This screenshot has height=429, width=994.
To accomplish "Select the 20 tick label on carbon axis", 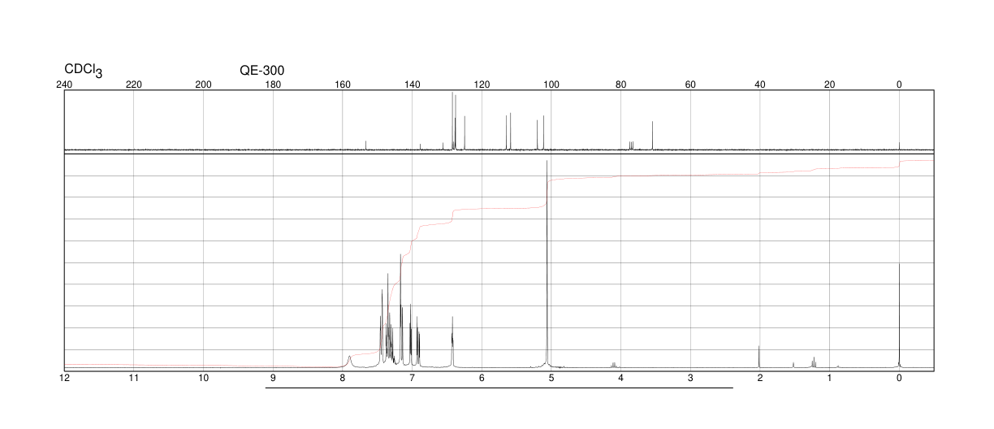I will coord(829,84).
